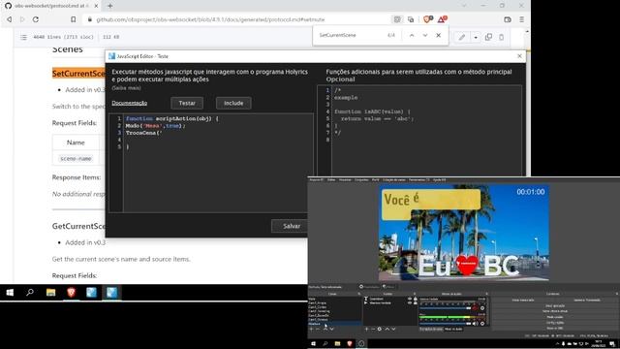Screen dimensions: 620x349
Task: Toggle visibility of the media source
Action: (x=410, y=302)
